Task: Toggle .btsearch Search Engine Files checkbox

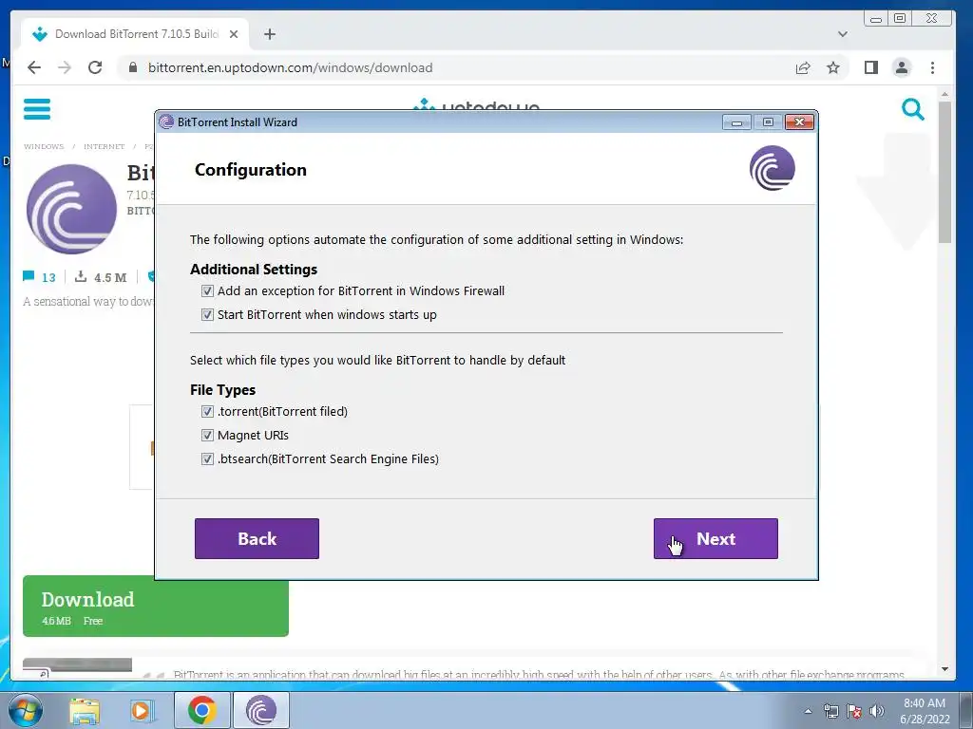Action: coord(207,458)
